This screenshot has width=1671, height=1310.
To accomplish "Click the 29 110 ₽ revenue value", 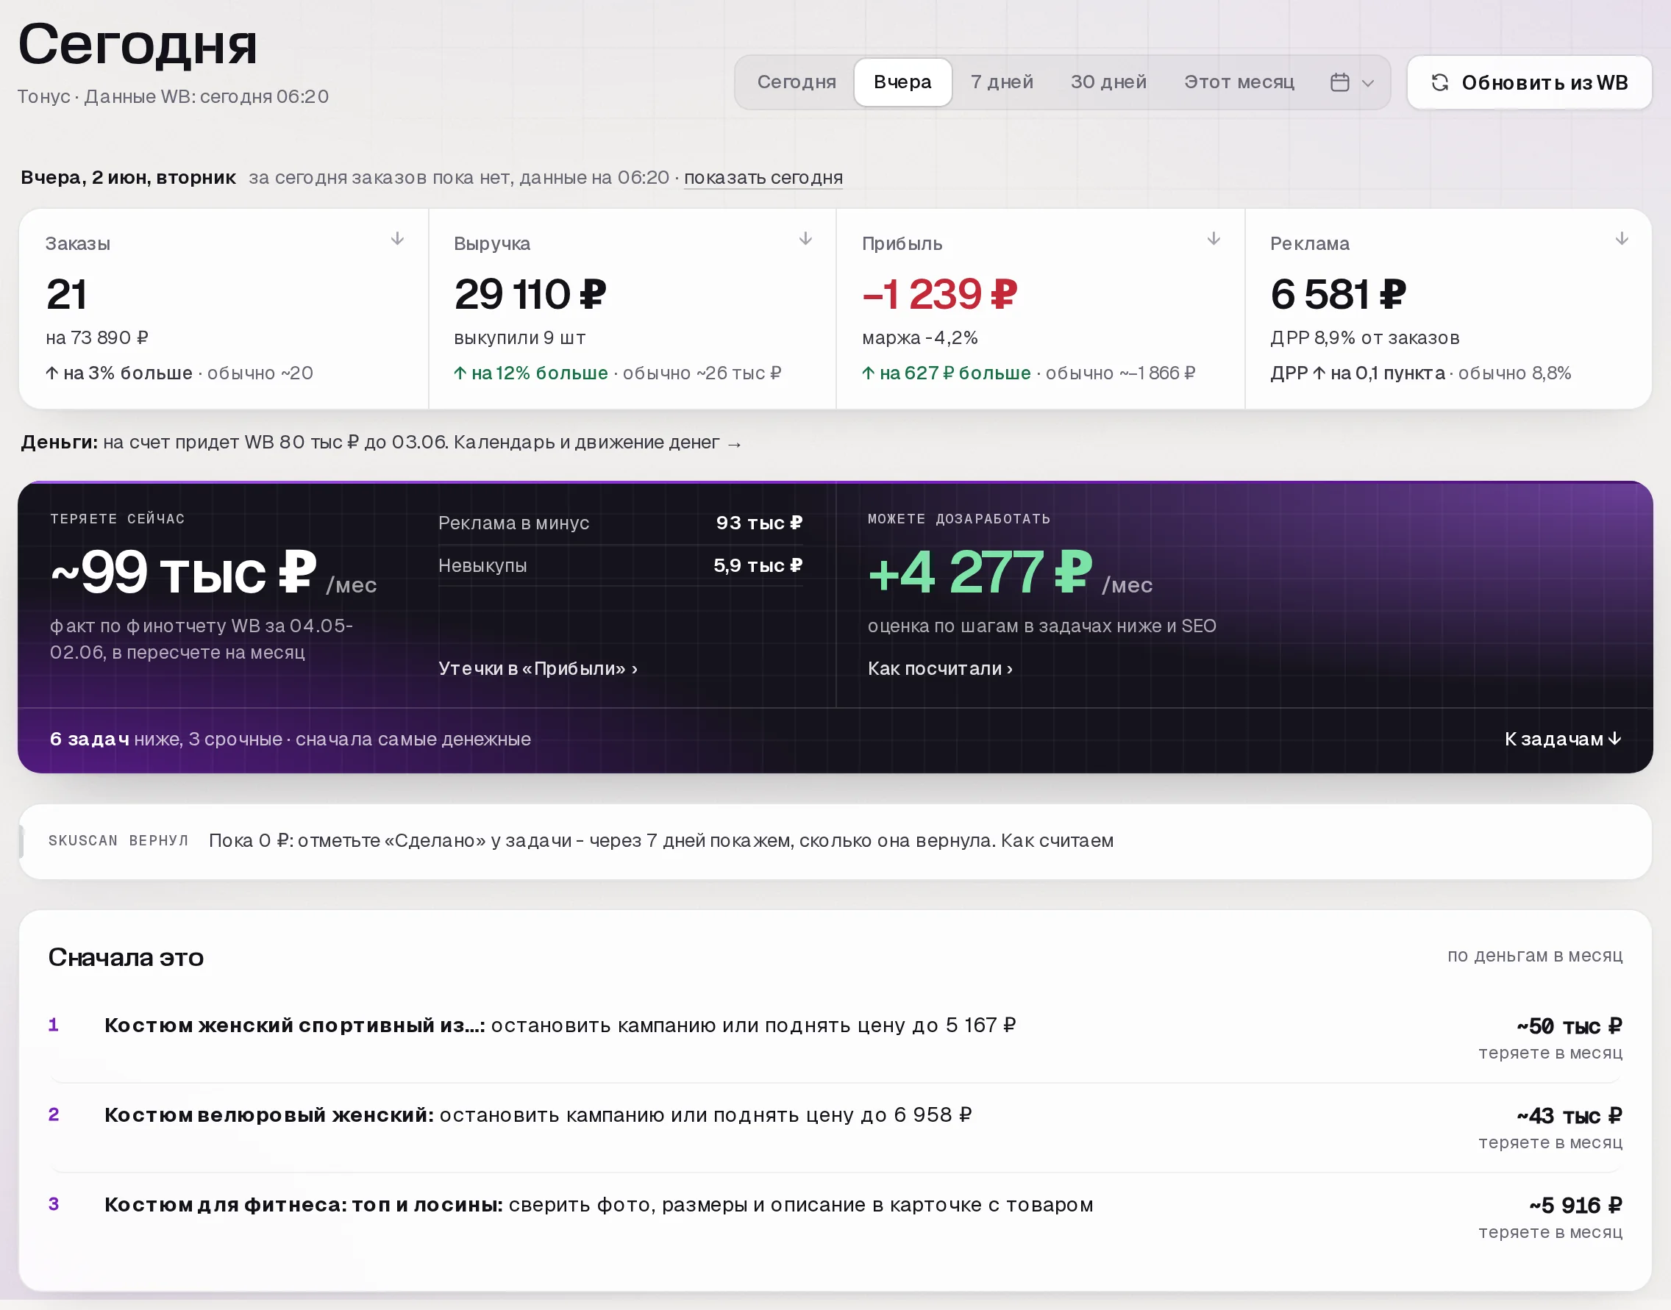I will coord(530,295).
